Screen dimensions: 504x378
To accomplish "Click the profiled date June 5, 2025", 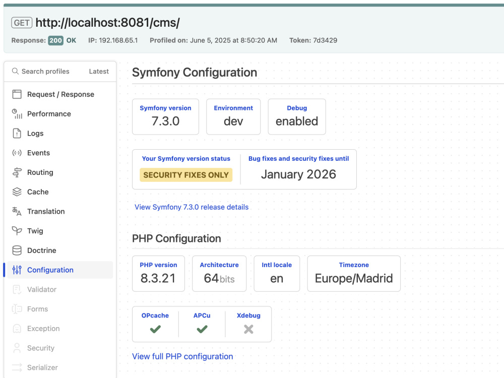I will [233, 40].
